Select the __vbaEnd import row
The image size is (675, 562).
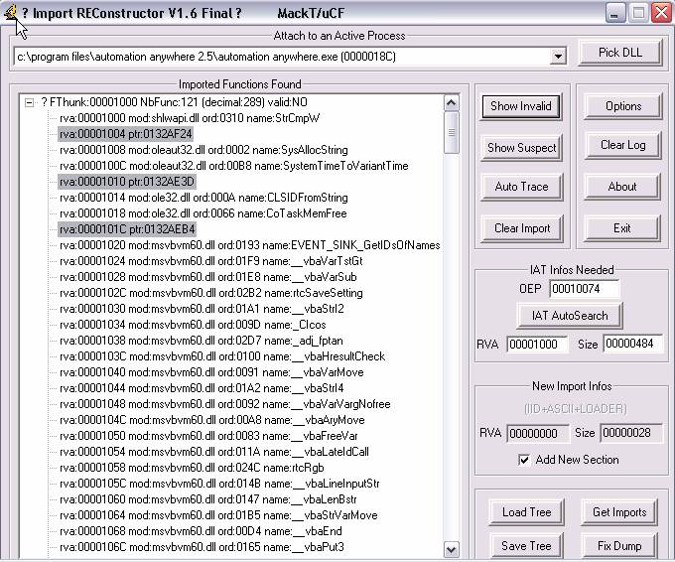coord(201,531)
